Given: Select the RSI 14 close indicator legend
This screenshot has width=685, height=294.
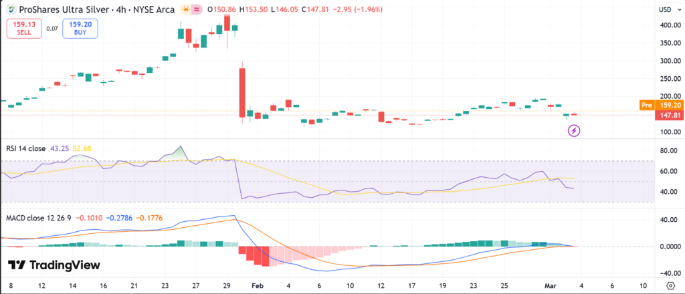Looking at the screenshot, I should pos(26,148).
